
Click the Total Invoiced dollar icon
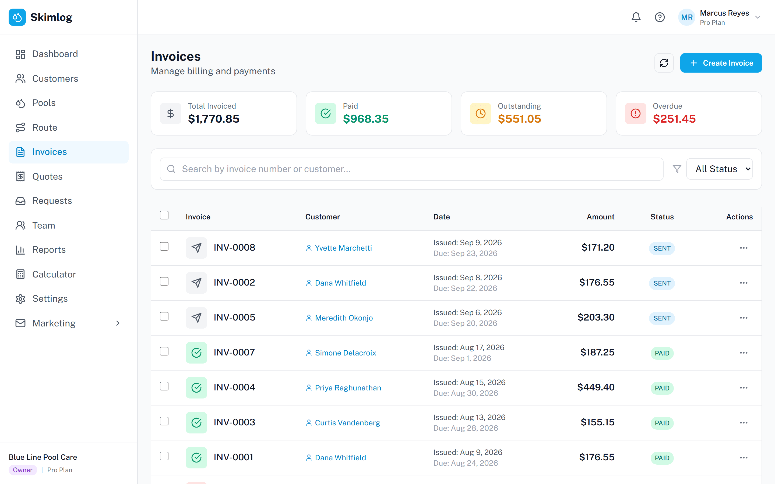coord(170,113)
